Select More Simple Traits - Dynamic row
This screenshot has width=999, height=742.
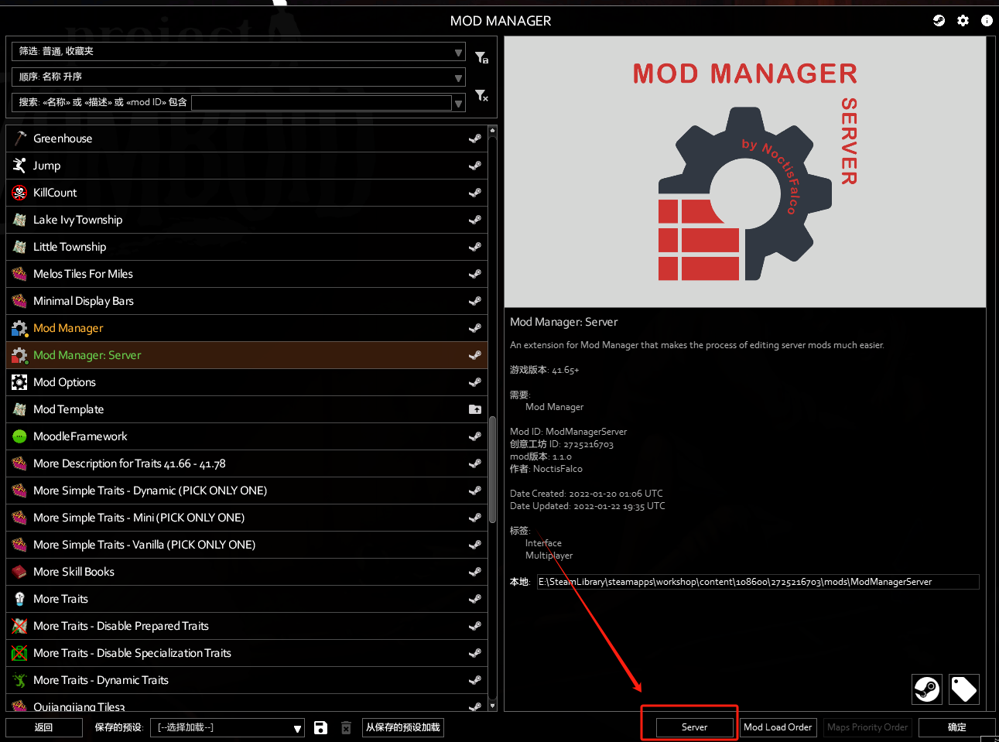point(247,491)
